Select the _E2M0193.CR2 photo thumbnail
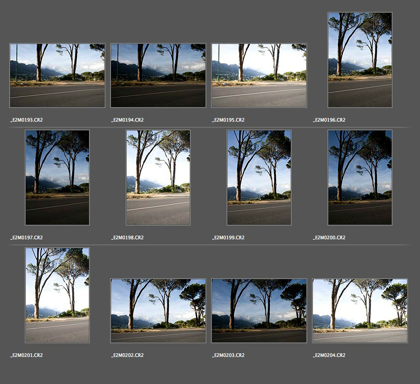 tap(57, 75)
